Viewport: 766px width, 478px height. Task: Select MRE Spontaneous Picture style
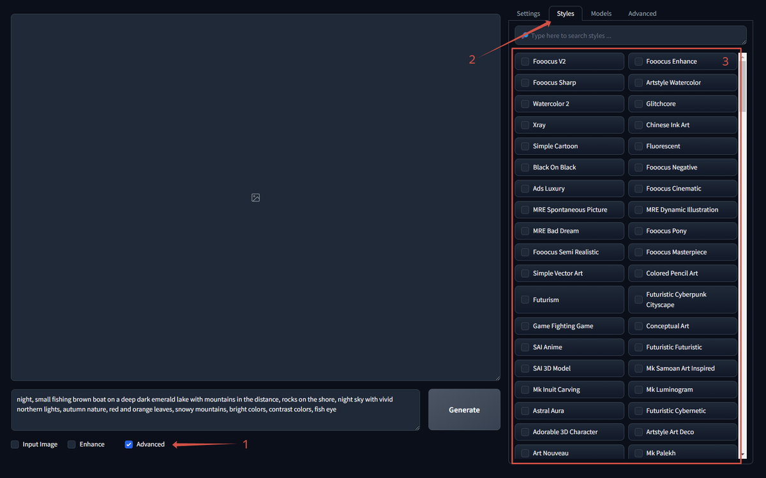pyautogui.click(x=525, y=210)
